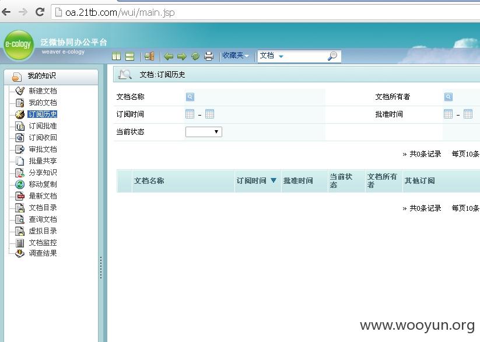Click the 订阅时间 sort arrow
The image size is (480, 342).
(274, 180)
